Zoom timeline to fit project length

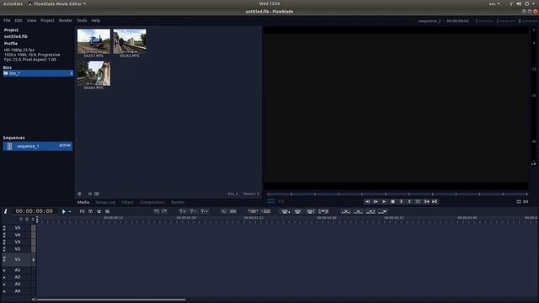coord(205,211)
